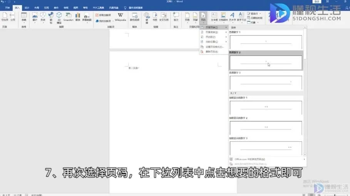Switch to the Insert (插入) tab
Image resolution: width=350 pixels, height=196 pixels.
coord(17,8)
